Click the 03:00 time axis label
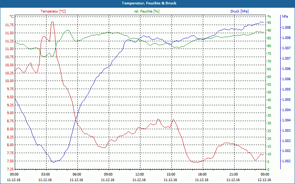The width and height of the screenshot is (295, 184). point(45,174)
